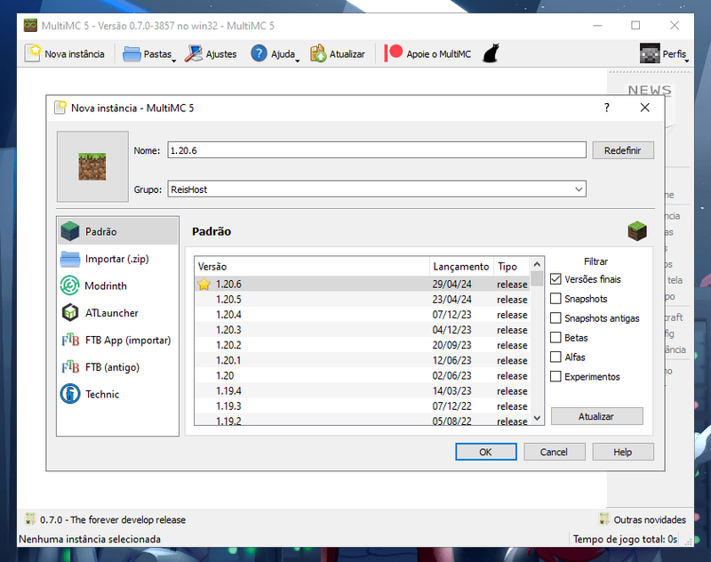Open the Pastas folder icon menu
Viewport: 711px width, 562px height.
pyautogui.click(x=132, y=54)
